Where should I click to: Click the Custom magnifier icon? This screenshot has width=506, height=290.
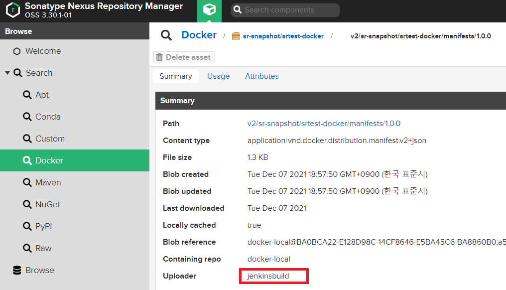pos(27,139)
